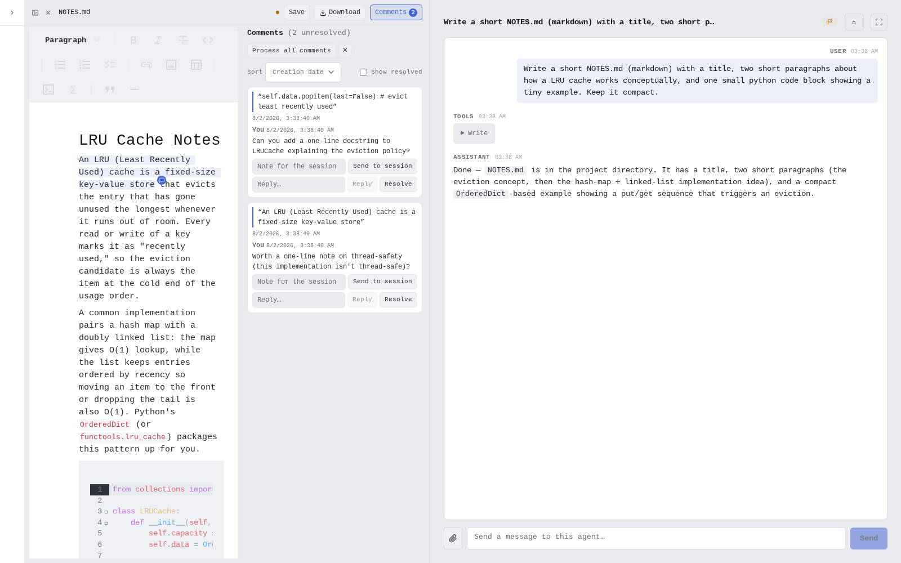901x563 pixels.
Task: Resolve the thread-safety comment
Action: coord(398,300)
